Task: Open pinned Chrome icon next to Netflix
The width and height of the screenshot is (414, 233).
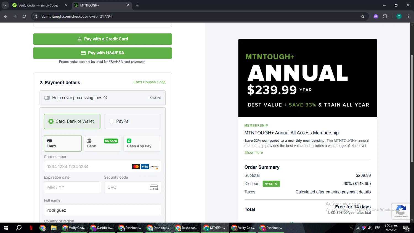Action: click(x=42, y=228)
